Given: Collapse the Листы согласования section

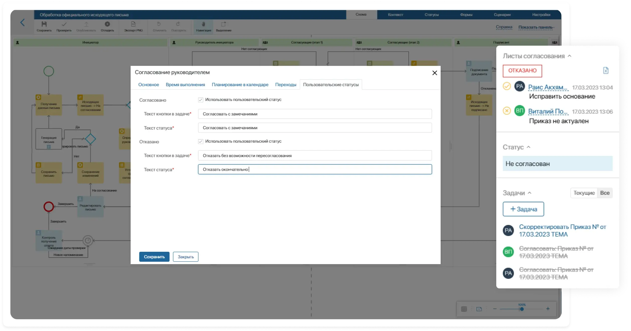Looking at the screenshot, I should click(569, 56).
